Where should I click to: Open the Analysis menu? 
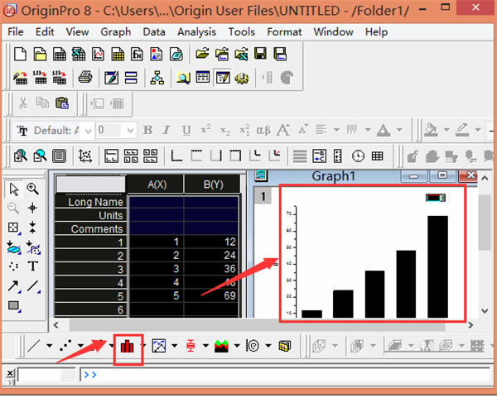(196, 32)
